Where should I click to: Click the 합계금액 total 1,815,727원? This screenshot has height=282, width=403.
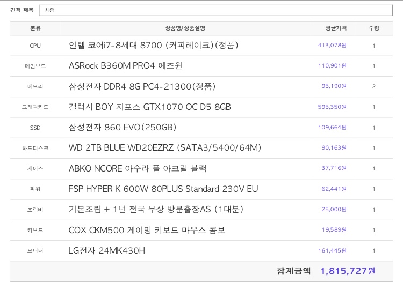pyautogui.click(x=348, y=271)
